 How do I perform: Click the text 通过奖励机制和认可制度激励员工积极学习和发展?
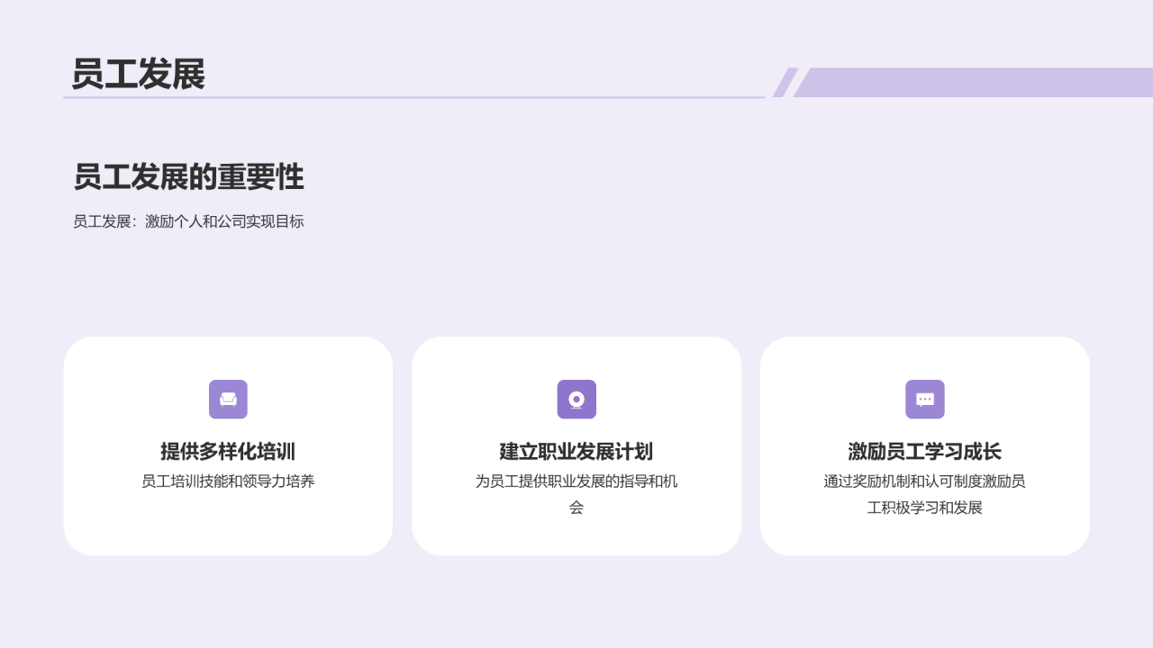925,494
